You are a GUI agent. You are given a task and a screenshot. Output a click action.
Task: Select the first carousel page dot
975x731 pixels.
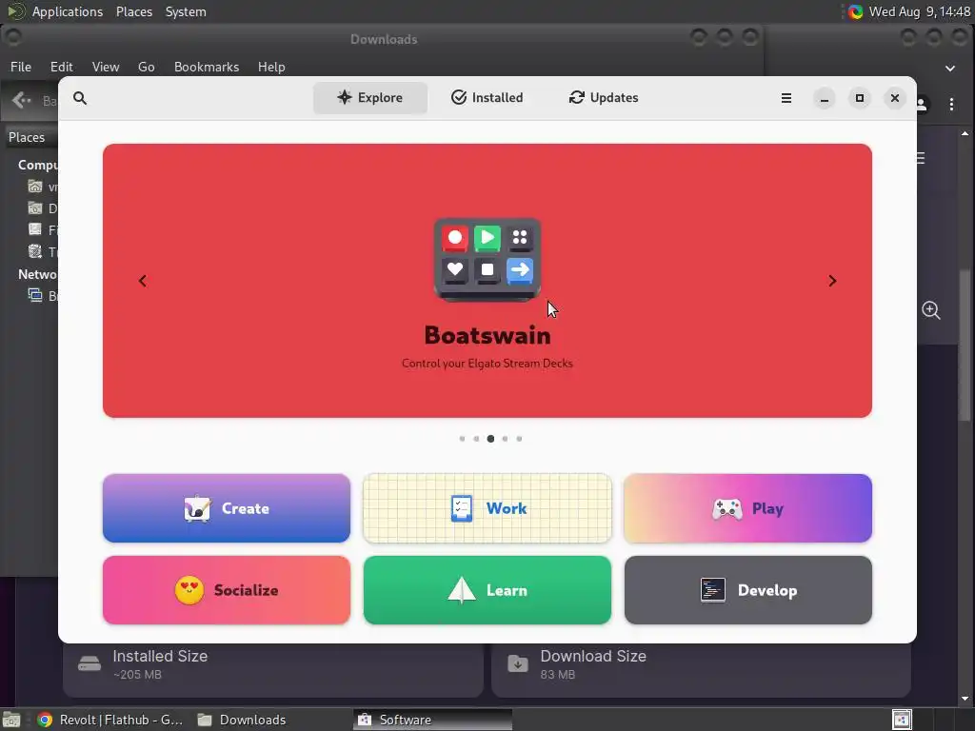462,439
